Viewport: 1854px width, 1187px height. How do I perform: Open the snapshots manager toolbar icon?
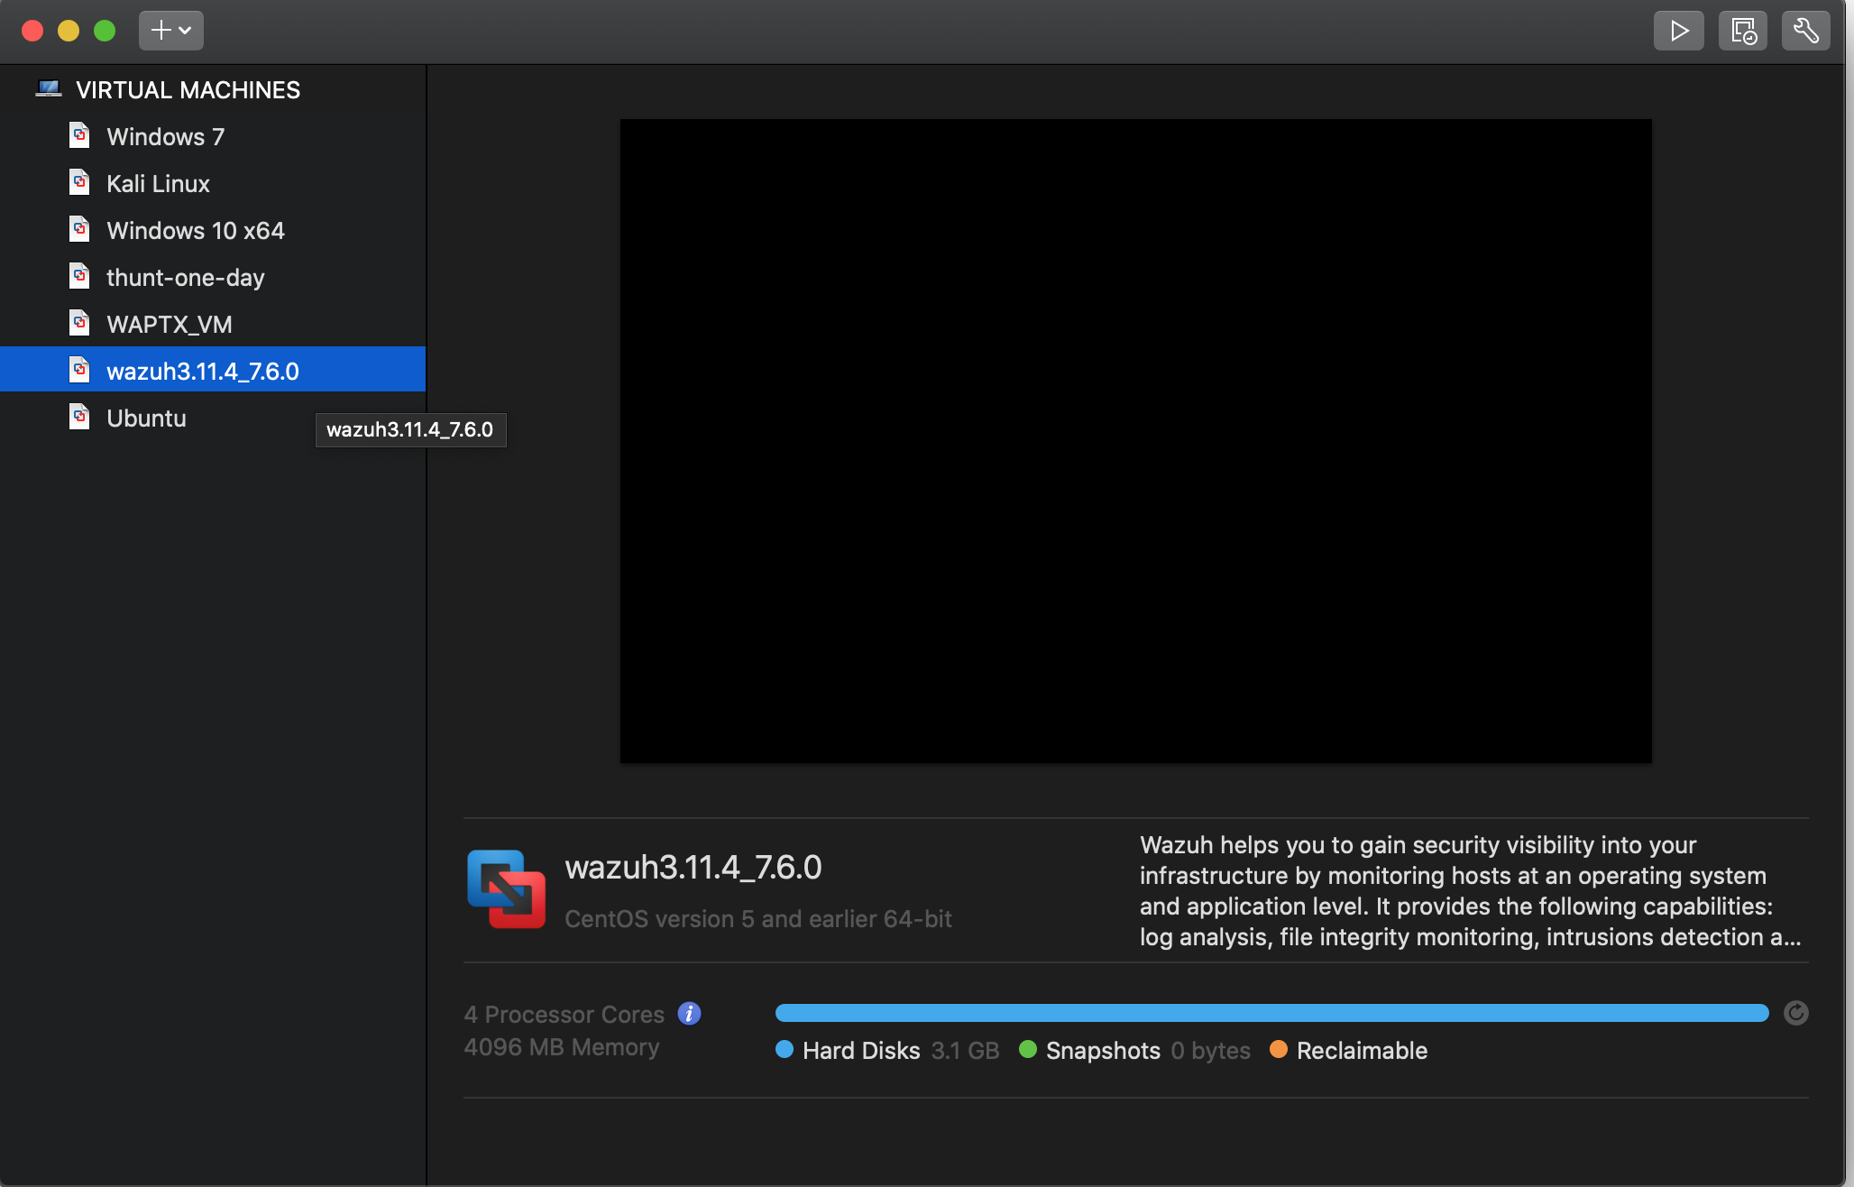pyautogui.click(x=1742, y=31)
